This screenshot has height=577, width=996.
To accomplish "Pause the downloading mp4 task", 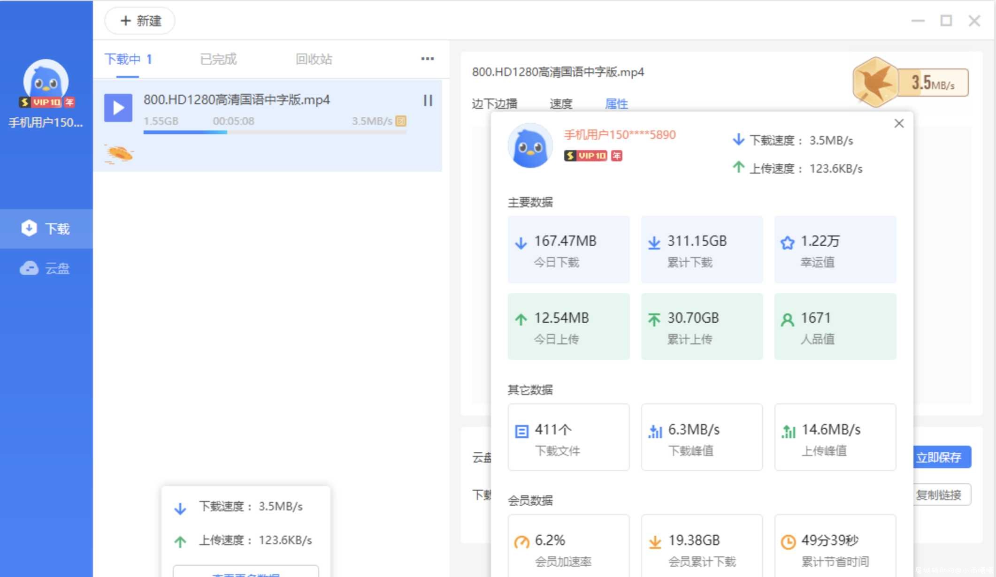I will click(428, 100).
